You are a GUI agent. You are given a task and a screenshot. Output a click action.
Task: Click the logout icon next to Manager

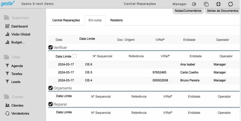(194, 4)
